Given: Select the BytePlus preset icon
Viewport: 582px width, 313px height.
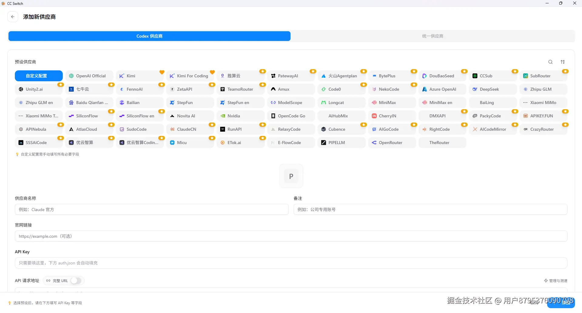Looking at the screenshot, I should point(374,76).
